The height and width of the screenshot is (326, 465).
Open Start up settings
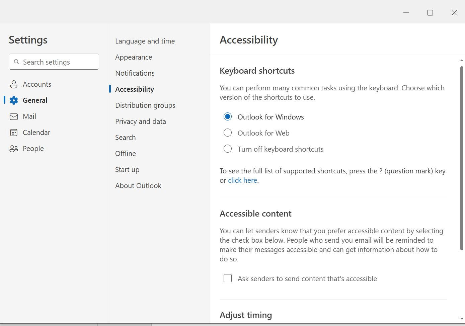tap(127, 169)
